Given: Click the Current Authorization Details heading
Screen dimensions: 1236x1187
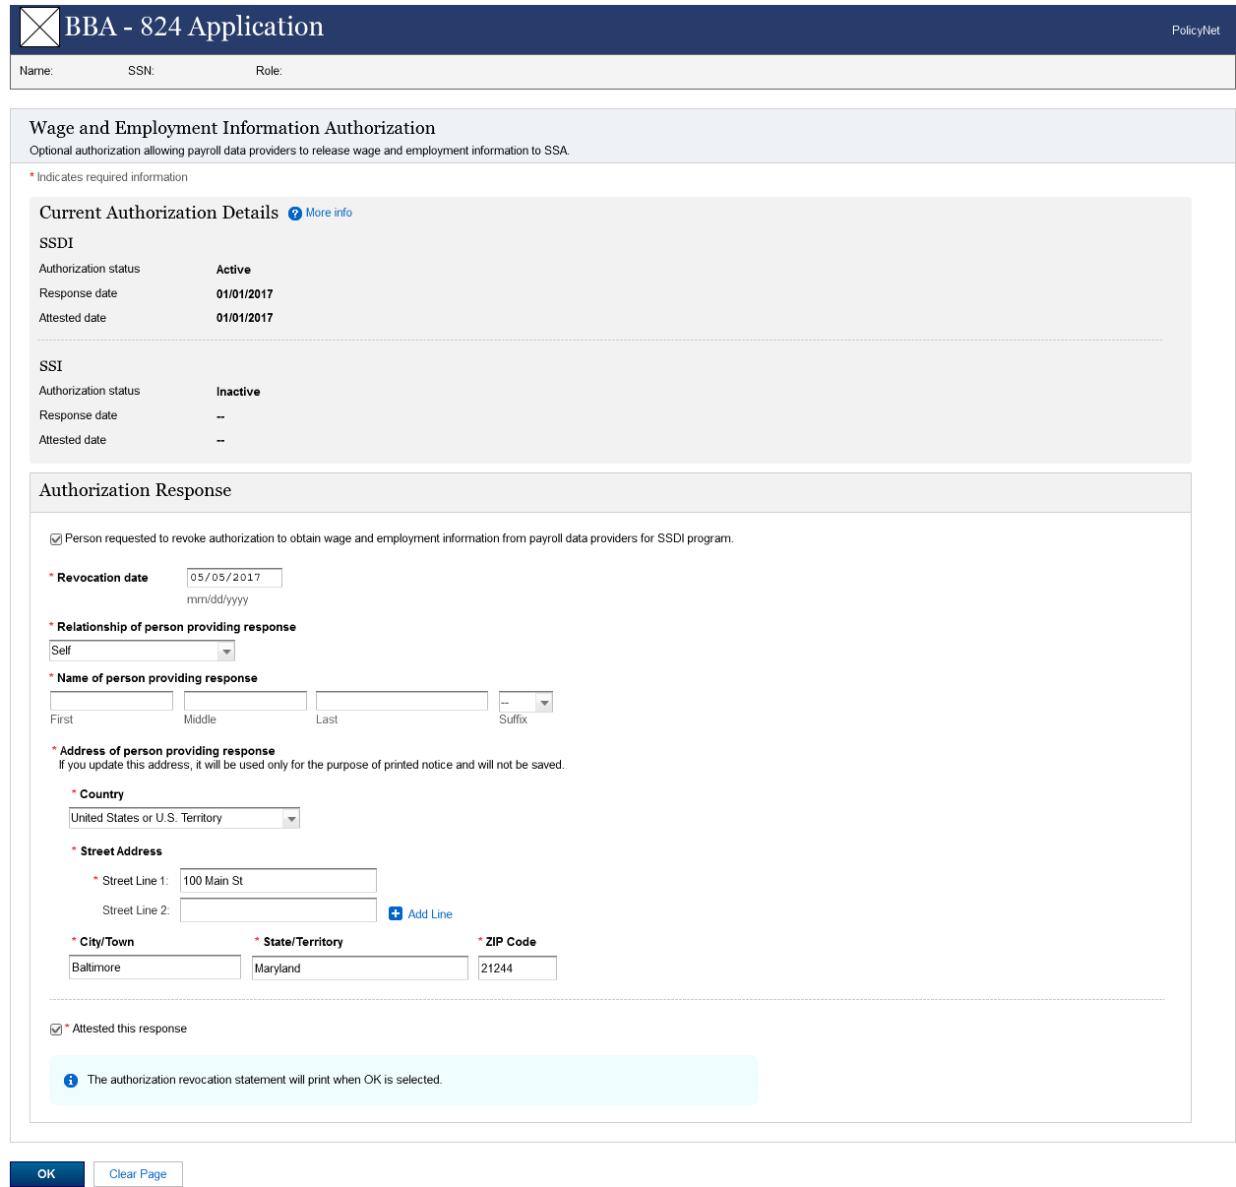Looking at the screenshot, I should [x=159, y=213].
